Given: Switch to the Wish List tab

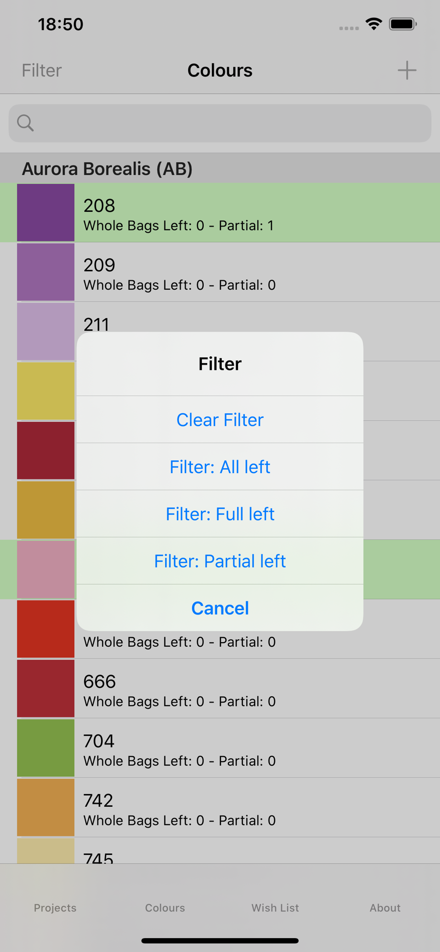Looking at the screenshot, I should (x=275, y=908).
